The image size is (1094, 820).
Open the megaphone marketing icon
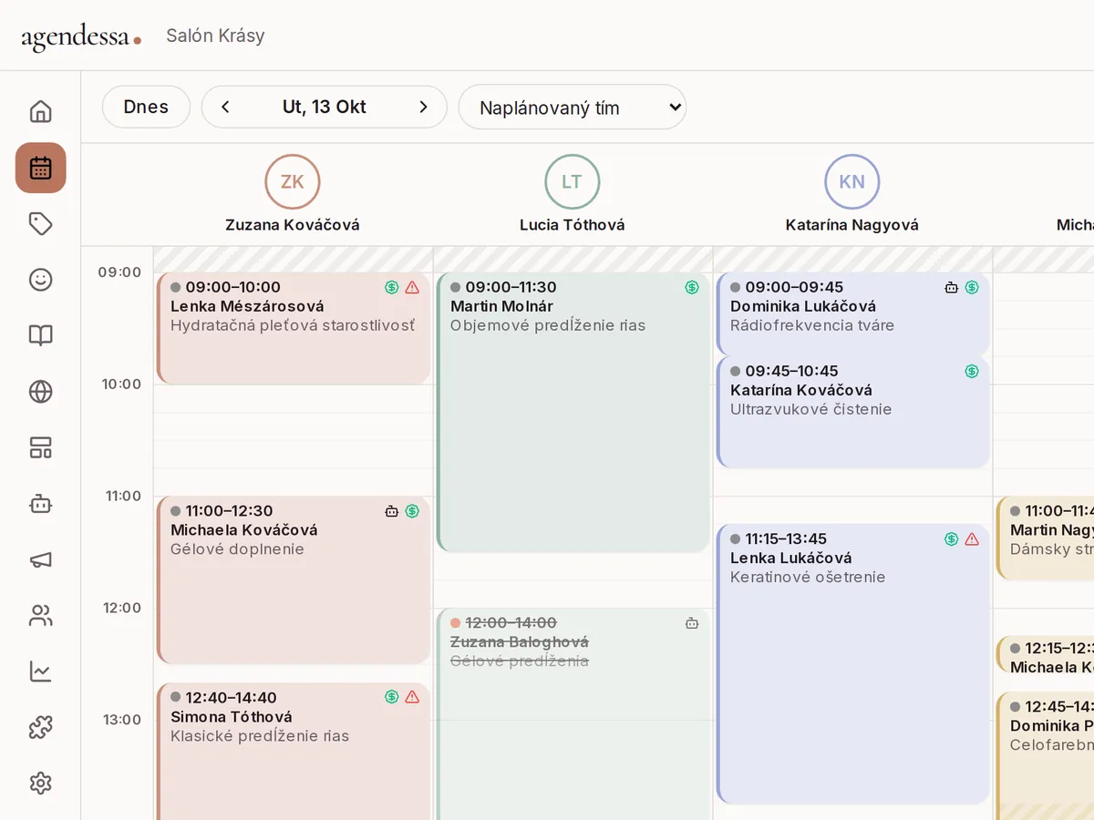pyautogui.click(x=40, y=559)
